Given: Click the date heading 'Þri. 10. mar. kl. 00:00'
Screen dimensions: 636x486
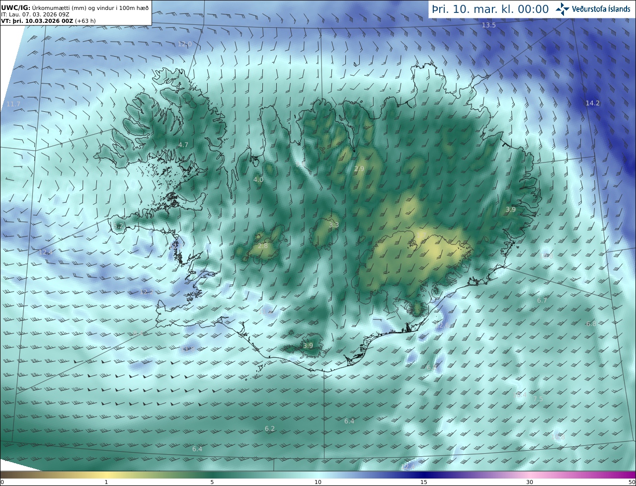Looking at the screenshot, I should 490,9.
